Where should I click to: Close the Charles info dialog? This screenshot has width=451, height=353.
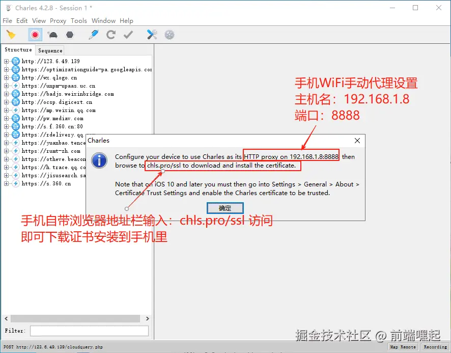357,141
